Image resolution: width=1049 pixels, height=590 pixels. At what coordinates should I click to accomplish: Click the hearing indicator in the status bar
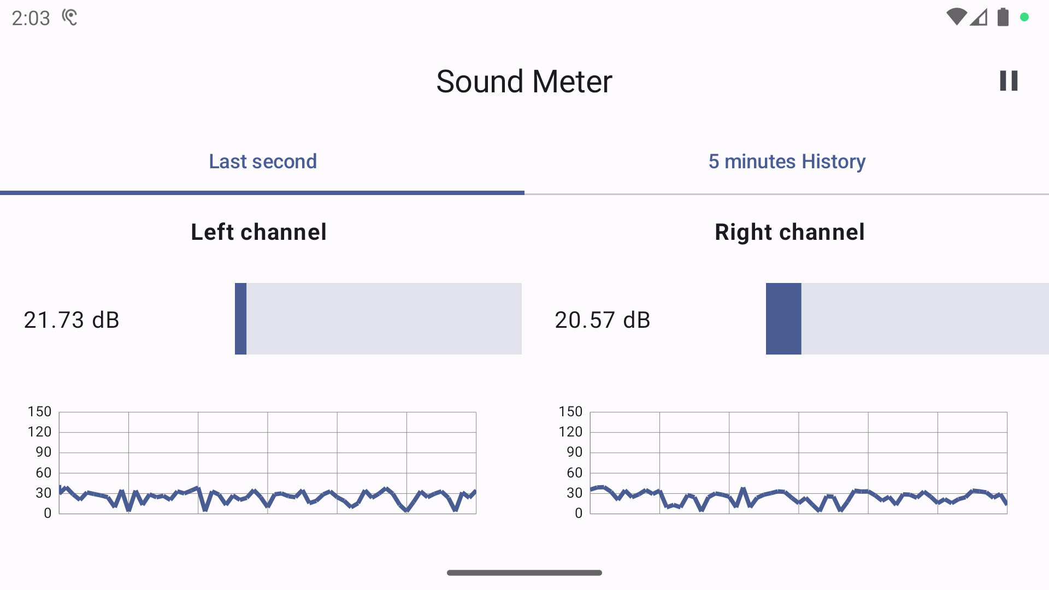click(70, 17)
